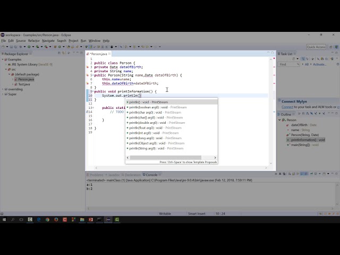Click the Quick Access field
This screenshot has width=340, height=255.
click(x=316, y=47)
